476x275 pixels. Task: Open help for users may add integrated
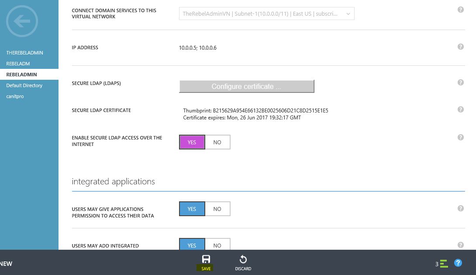pos(461,245)
